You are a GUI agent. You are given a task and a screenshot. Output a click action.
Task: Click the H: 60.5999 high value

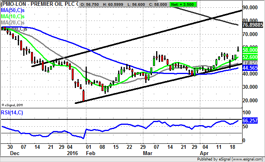113,5
